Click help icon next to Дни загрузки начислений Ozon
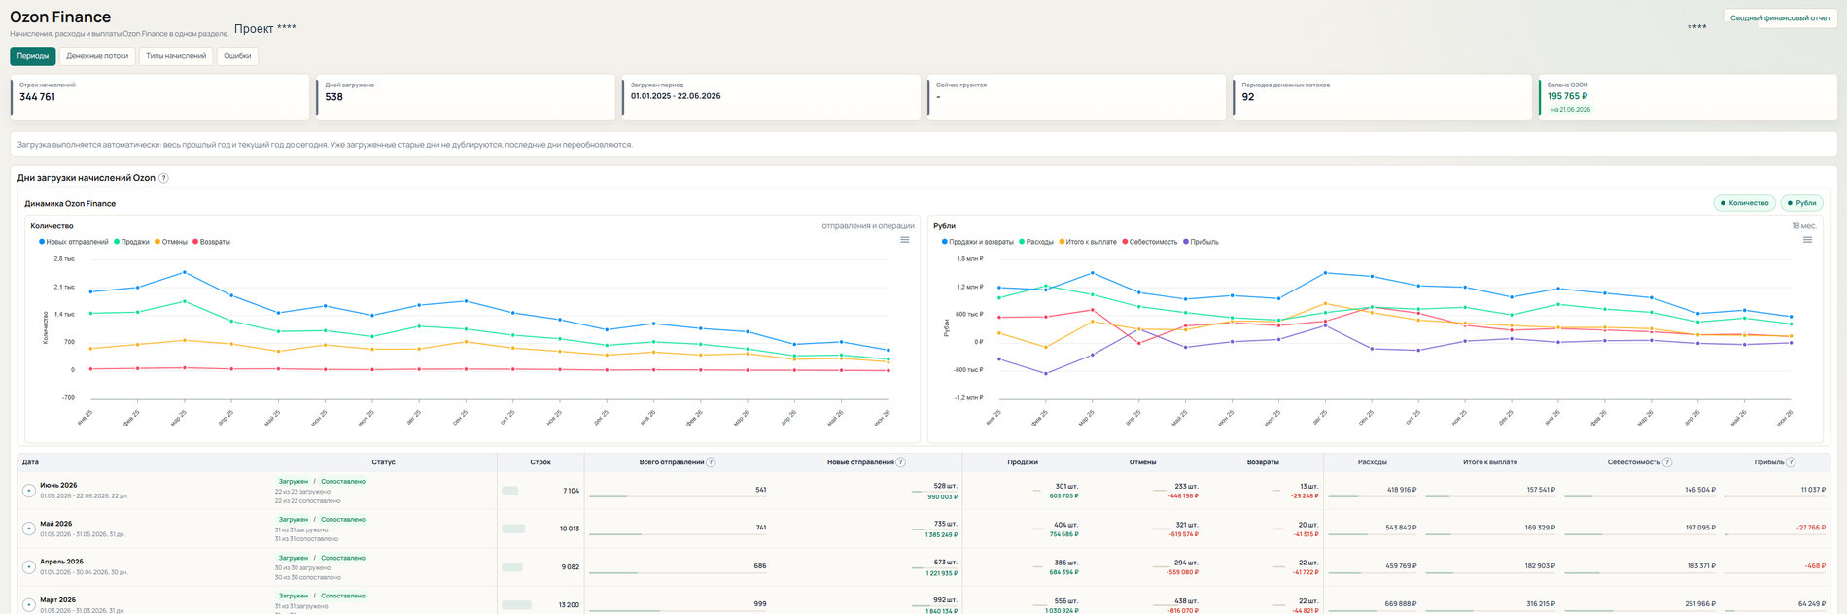Image resolution: width=1847 pixels, height=614 pixels. [163, 178]
